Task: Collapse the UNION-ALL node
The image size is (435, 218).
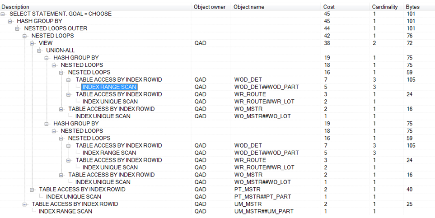Action: pos(40,51)
